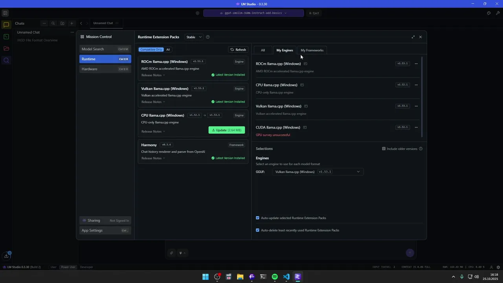Switch to User mode in status bar
Image resolution: width=503 pixels, height=283 pixels.
53,267
